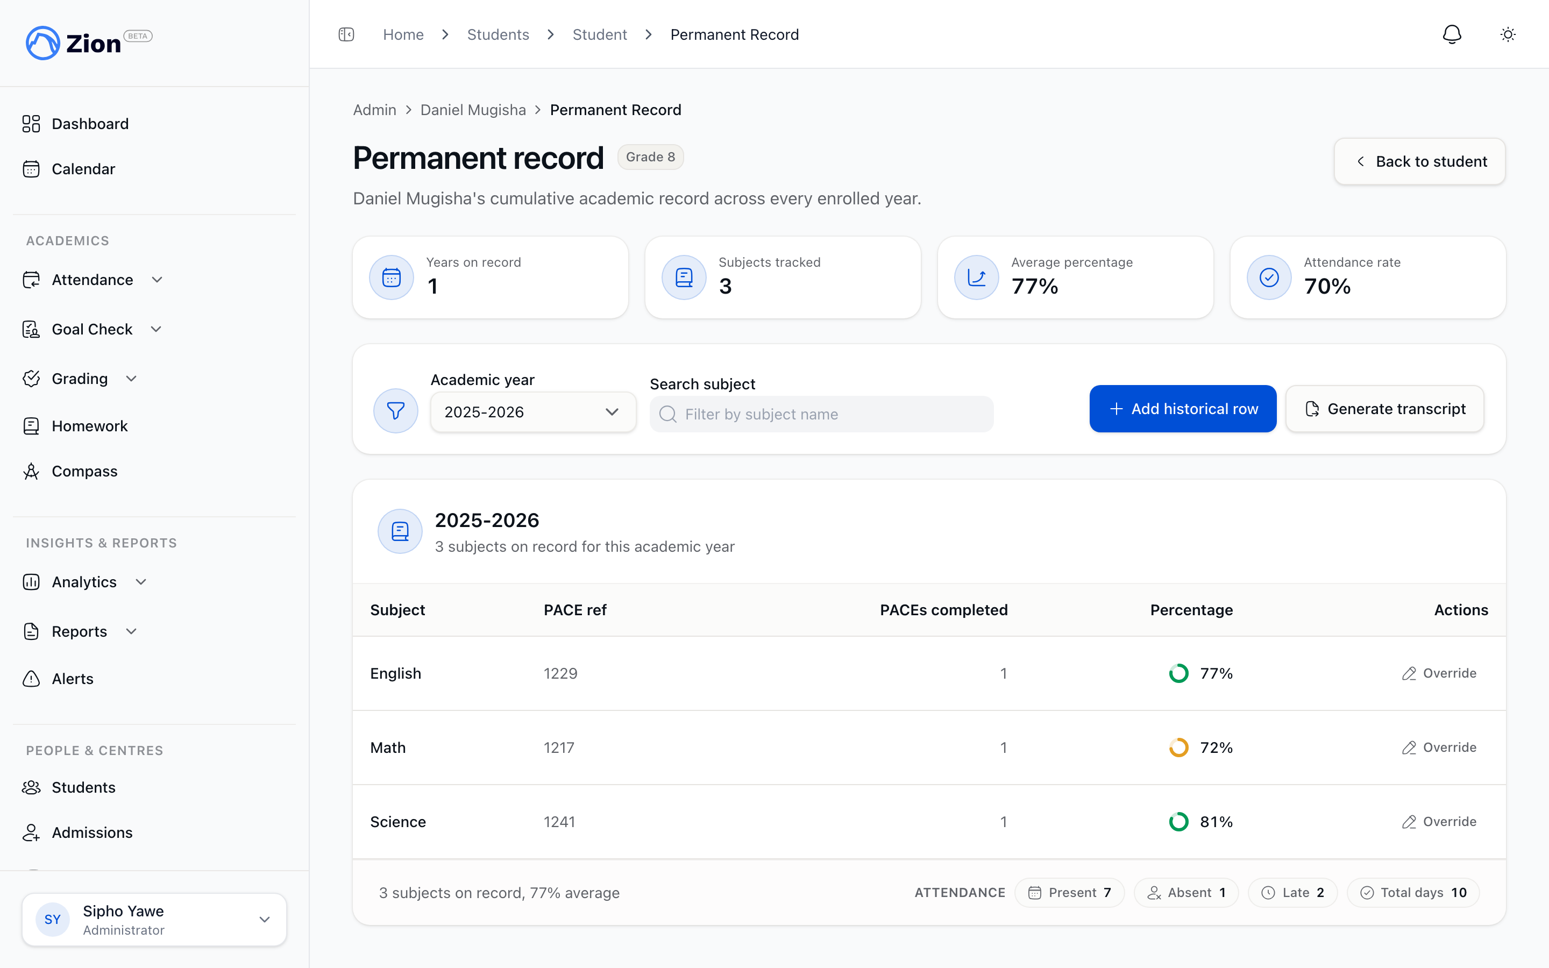Expand the Grading sidebar section
Image resolution: width=1549 pixels, height=968 pixels.
[80, 379]
